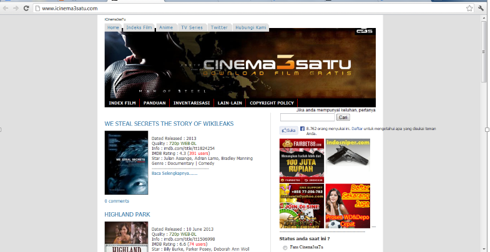Viewport: 490px width, 252px height.
Task: Open We Steal Secrets Wikileaks post title
Action: (169, 124)
